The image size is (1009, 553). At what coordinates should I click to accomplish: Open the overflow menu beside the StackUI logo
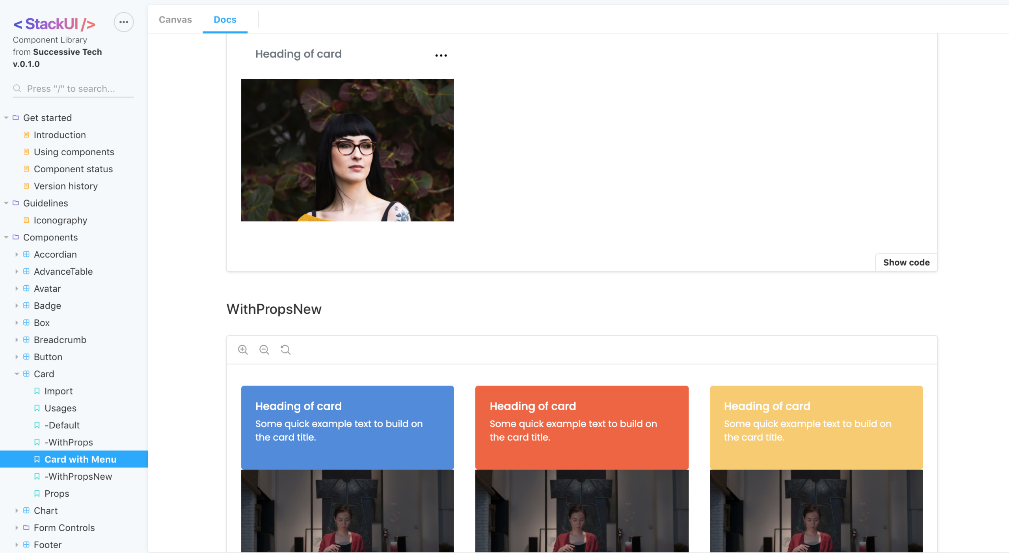pyautogui.click(x=123, y=22)
